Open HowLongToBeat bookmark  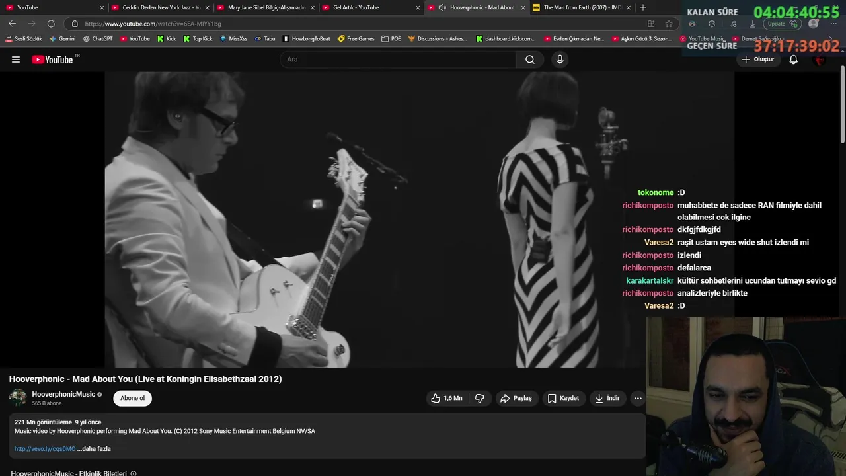coord(306,39)
